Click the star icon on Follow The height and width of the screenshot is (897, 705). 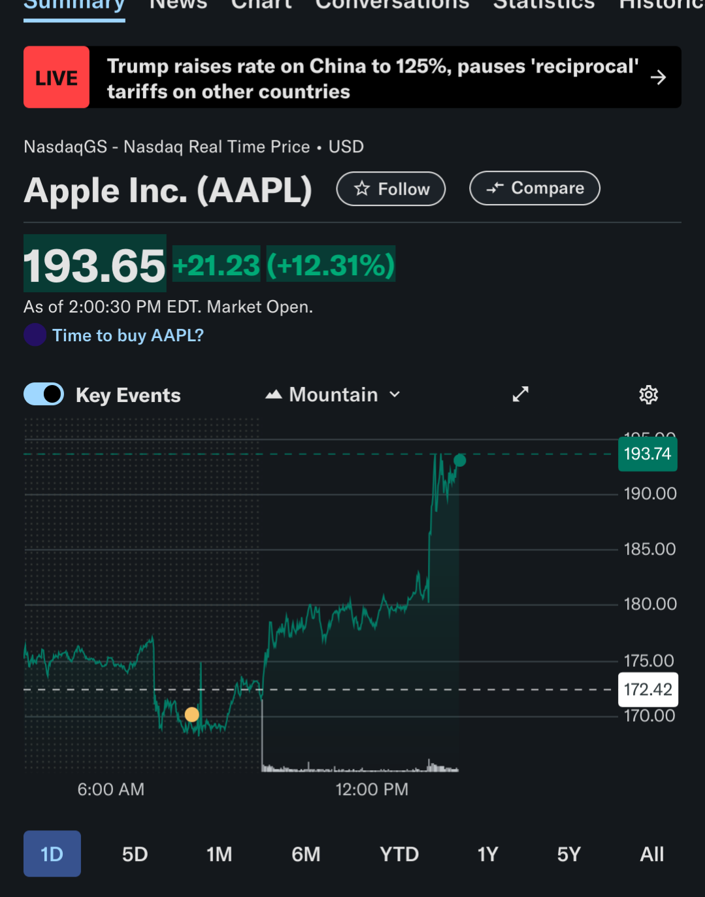(x=362, y=189)
